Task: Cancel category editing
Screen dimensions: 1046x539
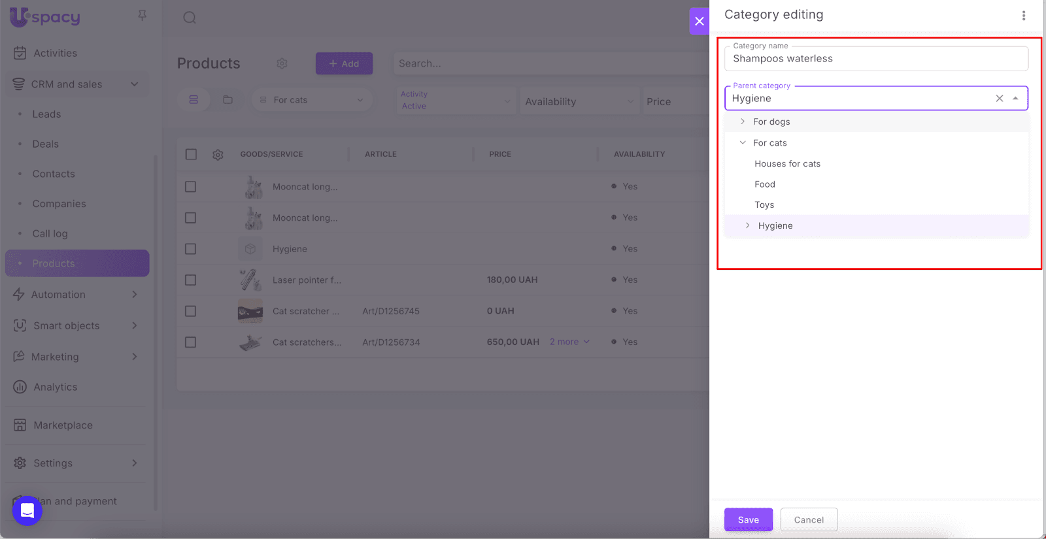Action: (x=809, y=520)
